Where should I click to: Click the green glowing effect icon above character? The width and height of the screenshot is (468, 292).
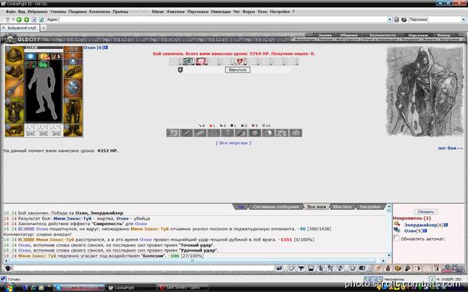[x=43, y=64]
